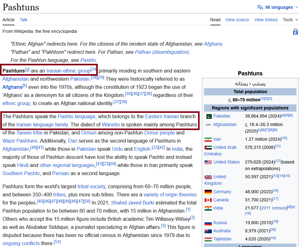This screenshot has width=303, height=247.
Task: Follow the ongoing conflicts link
Action: [x=21, y=243]
